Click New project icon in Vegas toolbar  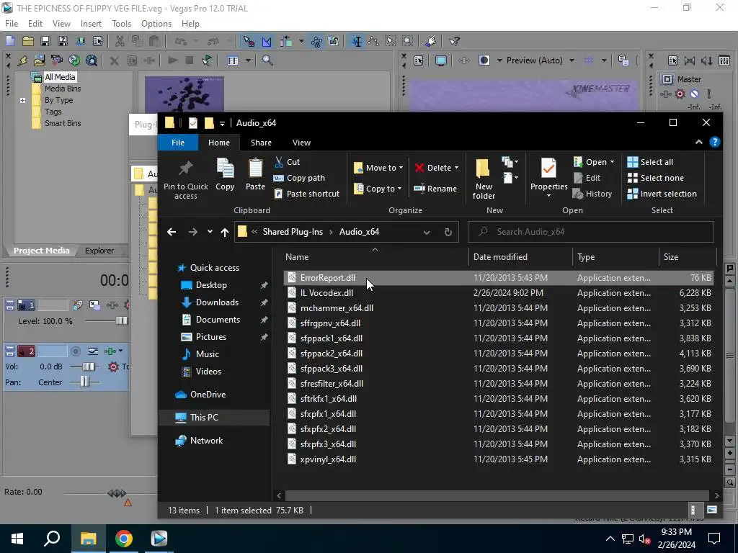[10, 41]
